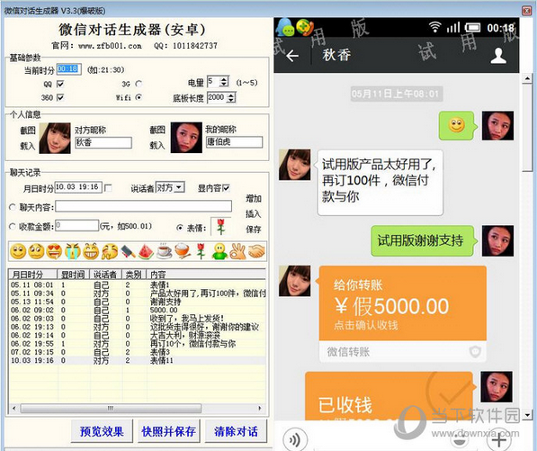Viewport: 537px width, 451px height.
Task: Adjust the 电量 spinner arrows
Action: (x=224, y=82)
